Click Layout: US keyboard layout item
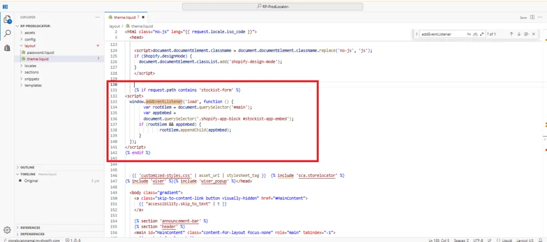547x242 pixels. (525, 240)
